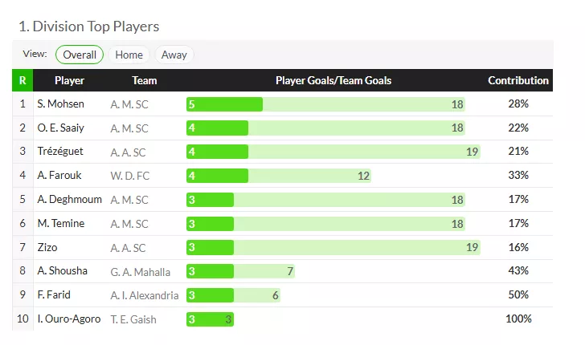The width and height of the screenshot is (585, 345).
Task: Click the Contribution column header
Action: pos(518,80)
